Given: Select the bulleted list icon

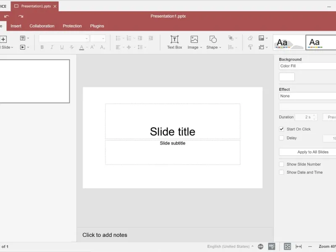Looking at the screenshot, I should click(x=118, y=37).
